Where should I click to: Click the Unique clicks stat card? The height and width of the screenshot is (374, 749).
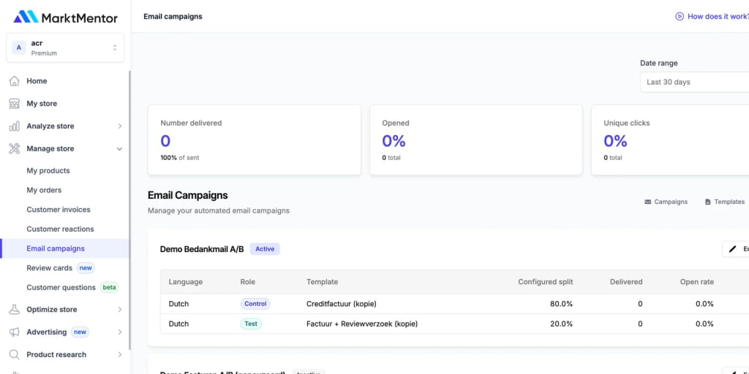tap(670, 140)
